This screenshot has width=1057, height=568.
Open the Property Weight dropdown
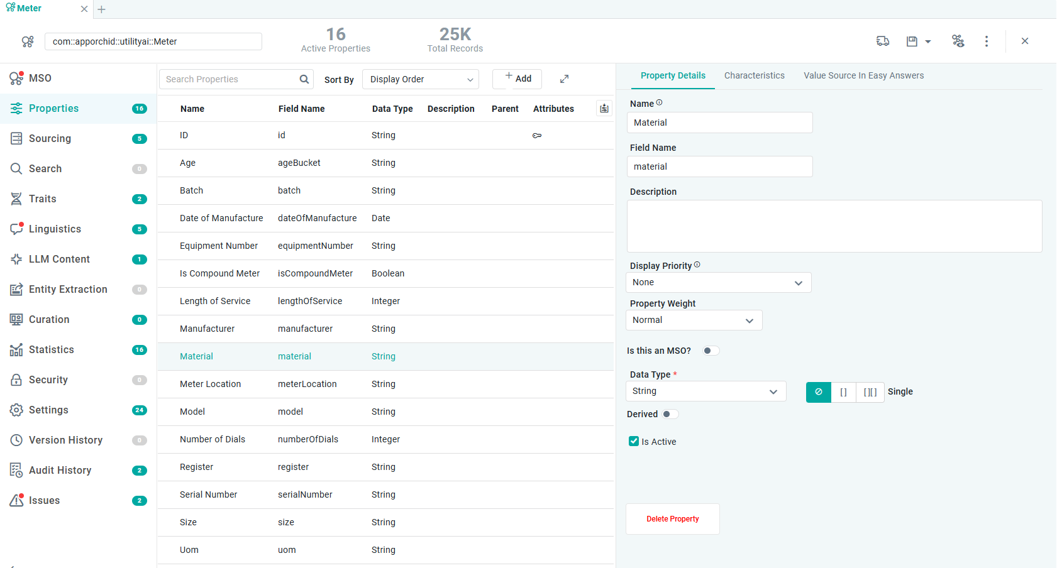pos(694,320)
